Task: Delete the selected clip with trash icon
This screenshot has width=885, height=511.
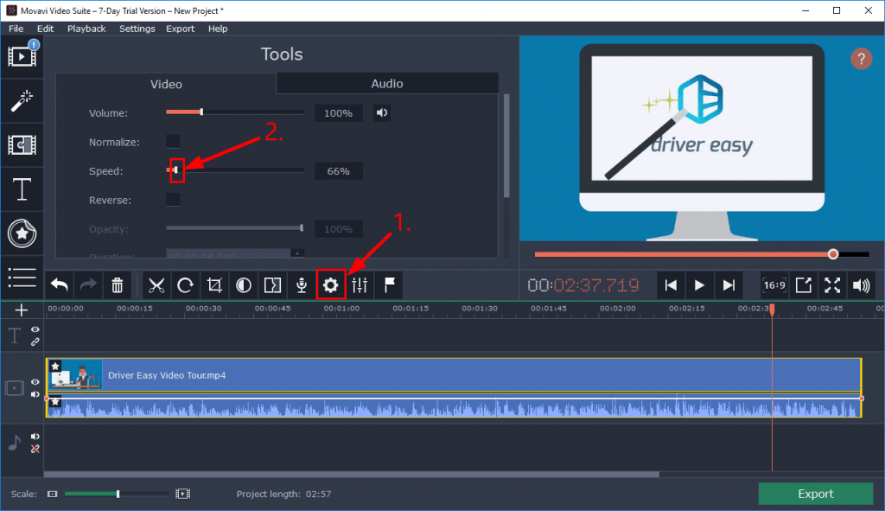Action: (117, 285)
